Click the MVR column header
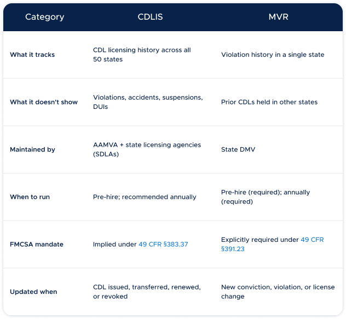Viewport: 346px width, 319px height. coord(278,17)
